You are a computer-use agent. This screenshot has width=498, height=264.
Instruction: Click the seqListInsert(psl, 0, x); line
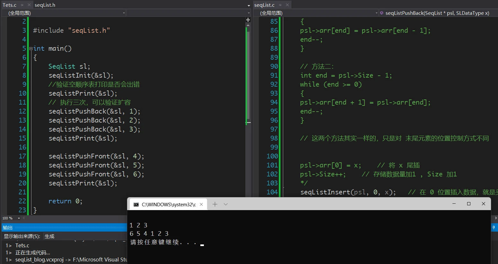point(348,192)
